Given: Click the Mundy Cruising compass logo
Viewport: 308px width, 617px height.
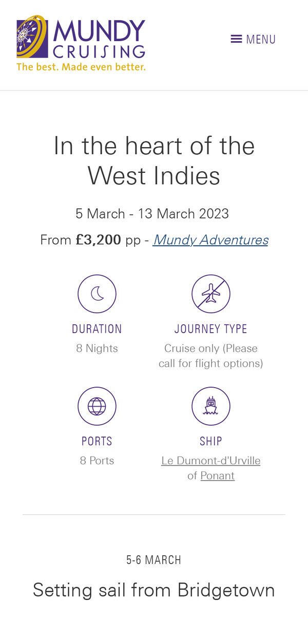Looking at the screenshot, I should coord(32,37).
